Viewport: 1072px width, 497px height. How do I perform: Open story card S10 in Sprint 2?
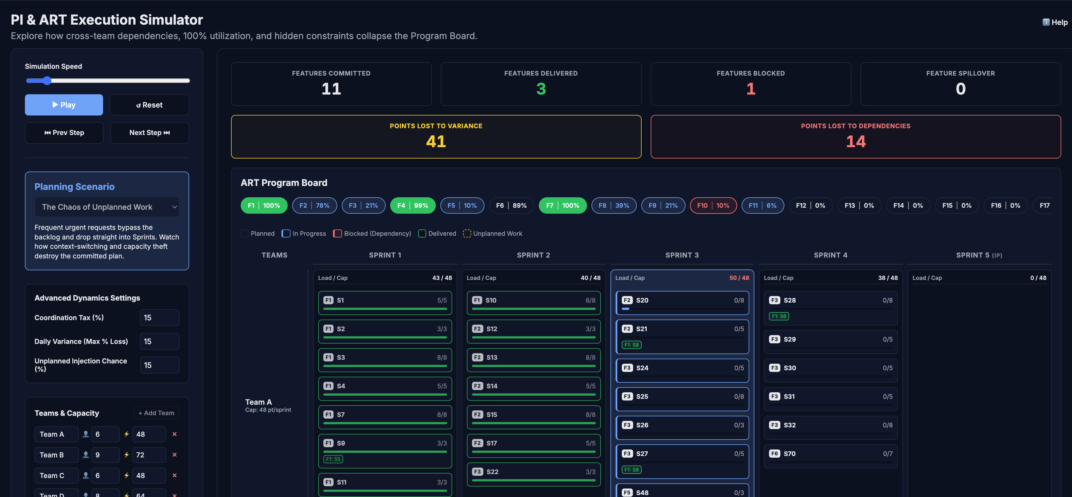coord(533,303)
